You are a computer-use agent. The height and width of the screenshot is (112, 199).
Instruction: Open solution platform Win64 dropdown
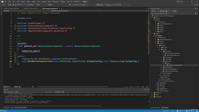pos(41,5)
